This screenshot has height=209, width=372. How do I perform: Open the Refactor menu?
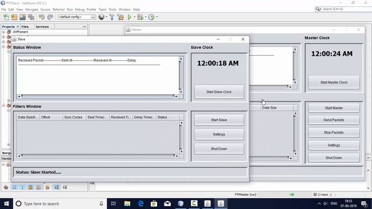point(59,9)
